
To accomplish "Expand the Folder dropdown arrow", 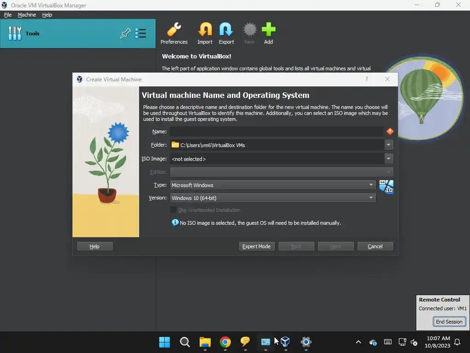I will [x=388, y=145].
